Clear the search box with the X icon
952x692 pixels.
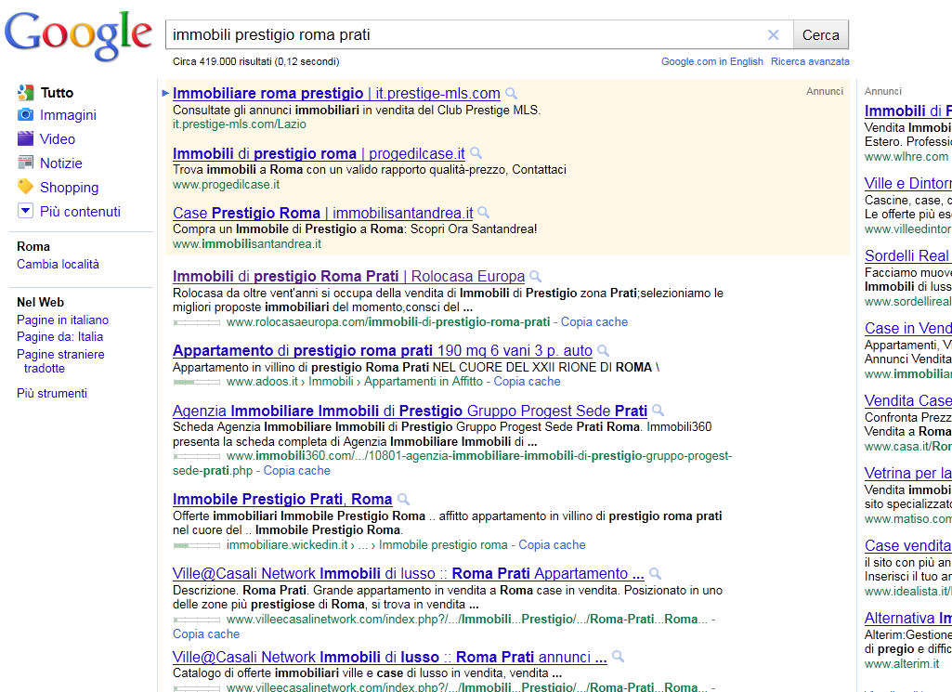click(773, 34)
